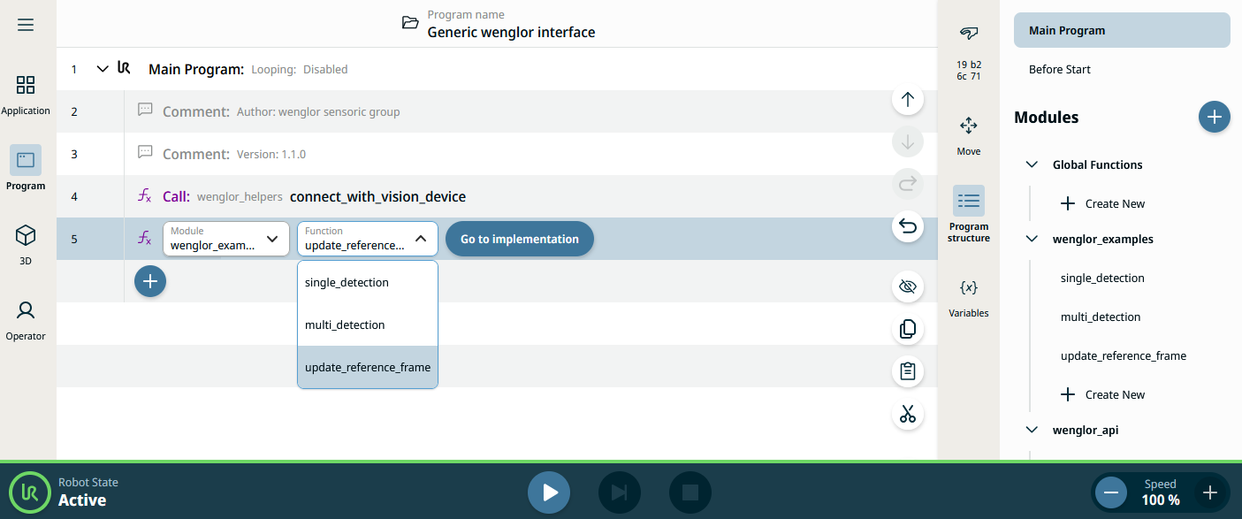Click the program name Generic wenglor interface
1242x519 pixels.
pyautogui.click(x=511, y=32)
